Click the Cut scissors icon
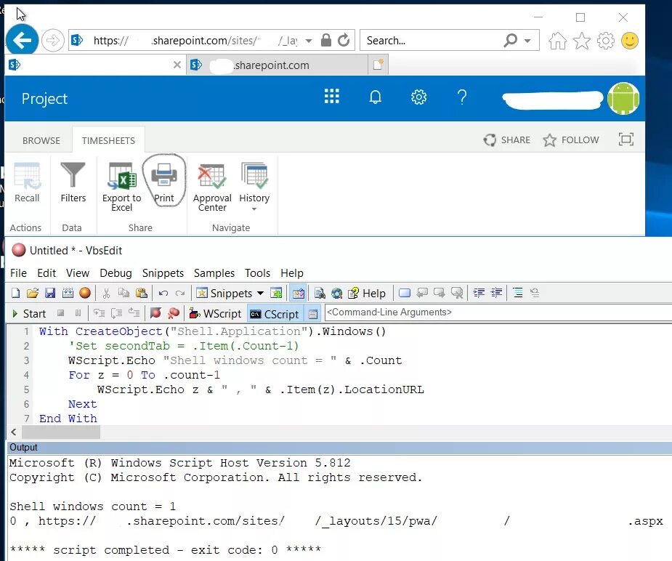Screen dimensions: 672x561 tap(106, 293)
